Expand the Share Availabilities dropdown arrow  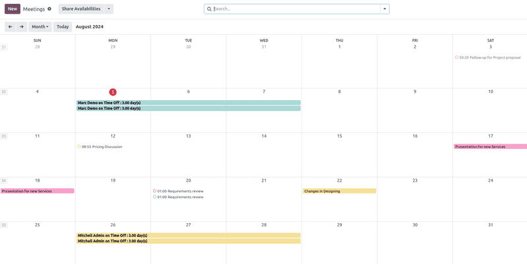(109, 9)
